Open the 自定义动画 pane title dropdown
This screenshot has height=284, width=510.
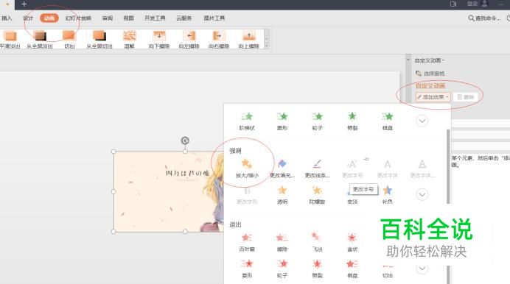[430, 60]
